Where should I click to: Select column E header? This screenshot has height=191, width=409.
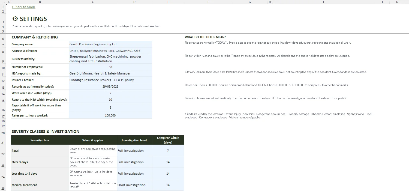(x=168, y=2)
